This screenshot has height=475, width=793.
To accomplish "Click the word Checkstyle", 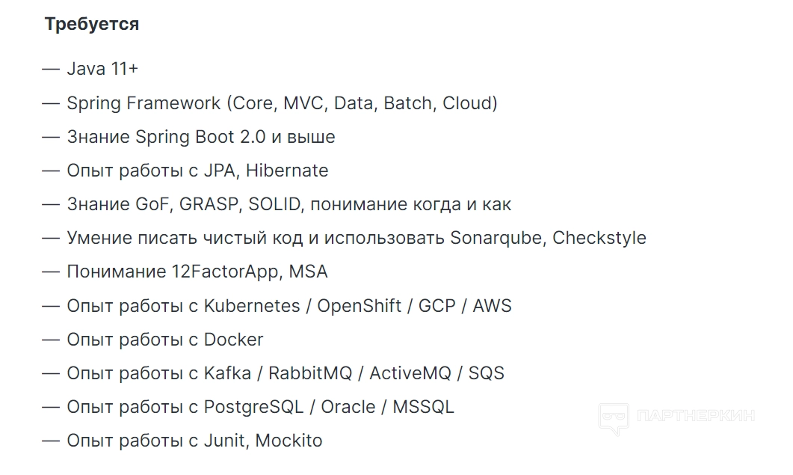I will [599, 238].
